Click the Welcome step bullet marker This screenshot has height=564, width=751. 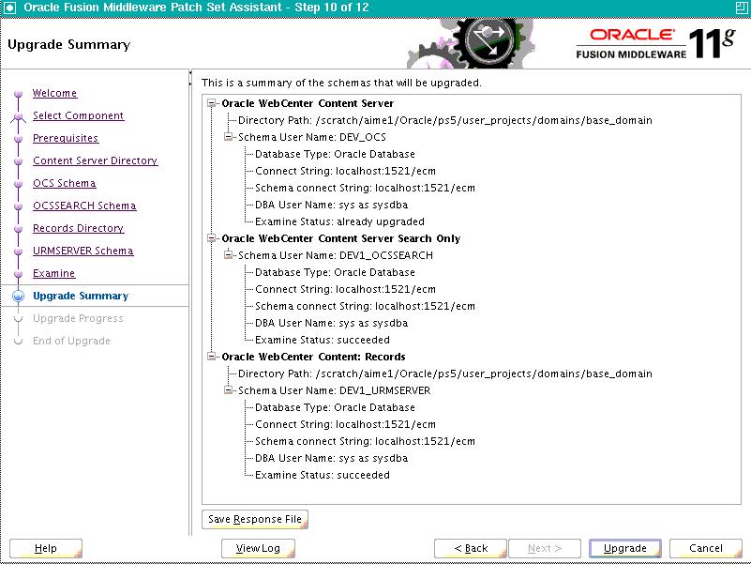[x=18, y=94]
